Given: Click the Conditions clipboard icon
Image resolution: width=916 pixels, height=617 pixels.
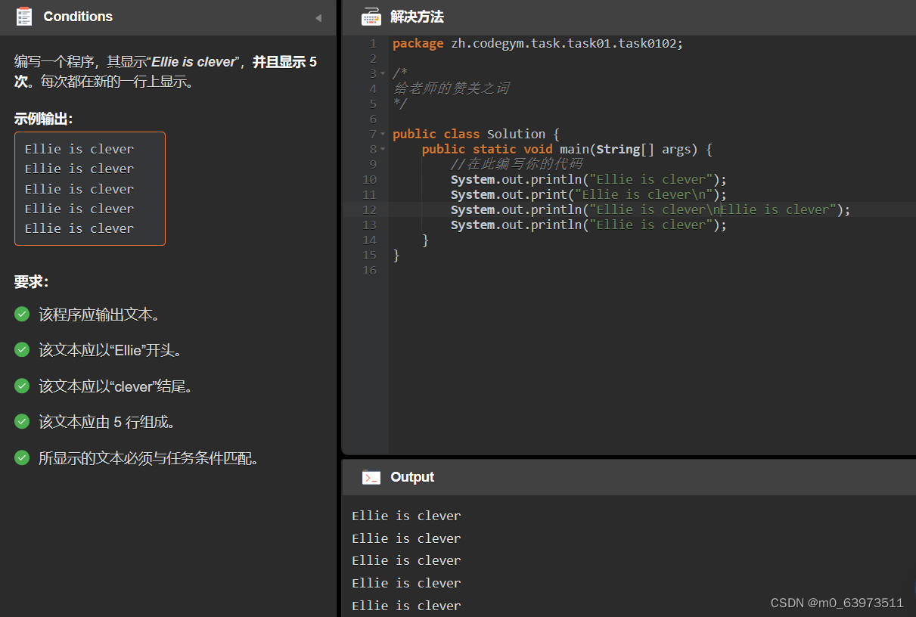Looking at the screenshot, I should [x=23, y=17].
